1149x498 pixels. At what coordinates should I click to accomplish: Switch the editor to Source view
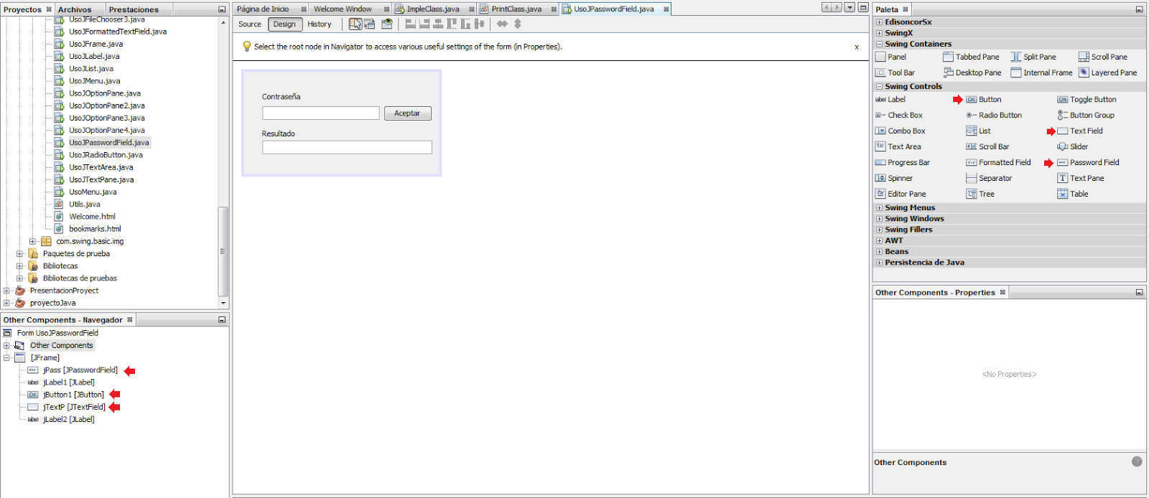(250, 24)
